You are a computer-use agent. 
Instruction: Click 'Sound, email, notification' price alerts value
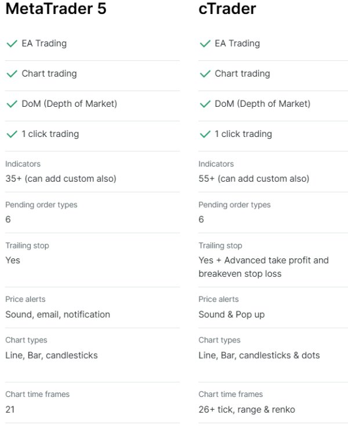pos(57,315)
